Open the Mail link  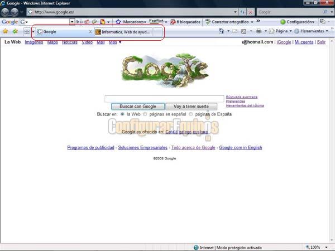pos(100,42)
